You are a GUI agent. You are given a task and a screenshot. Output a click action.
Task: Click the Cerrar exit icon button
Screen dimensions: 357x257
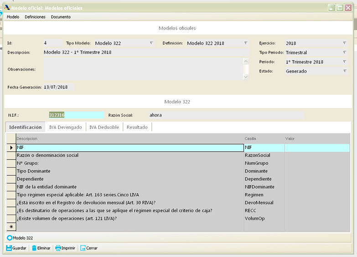pyautogui.click(x=89, y=248)
